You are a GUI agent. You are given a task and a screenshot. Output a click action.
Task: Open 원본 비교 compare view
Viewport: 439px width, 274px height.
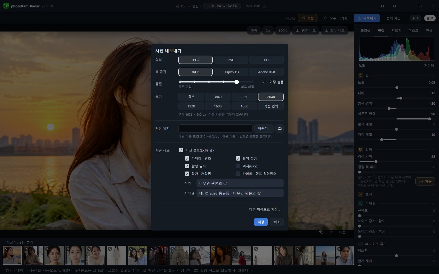[x=305, y=30]
